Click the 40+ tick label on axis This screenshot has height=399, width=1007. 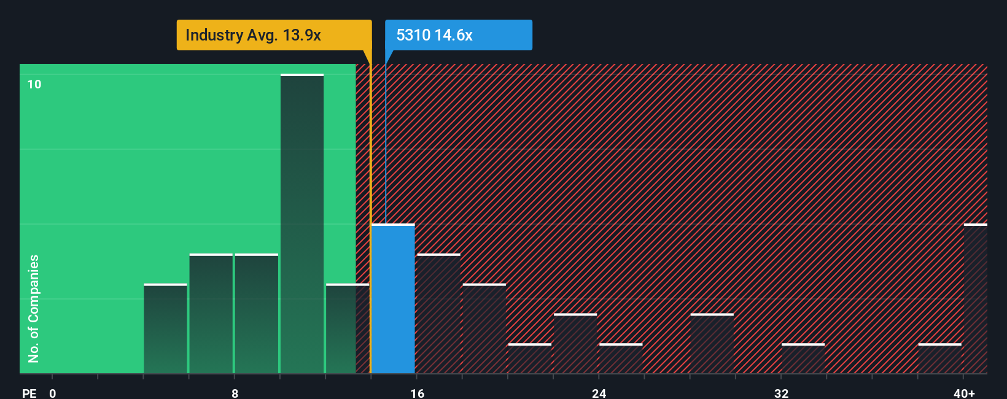964,393
